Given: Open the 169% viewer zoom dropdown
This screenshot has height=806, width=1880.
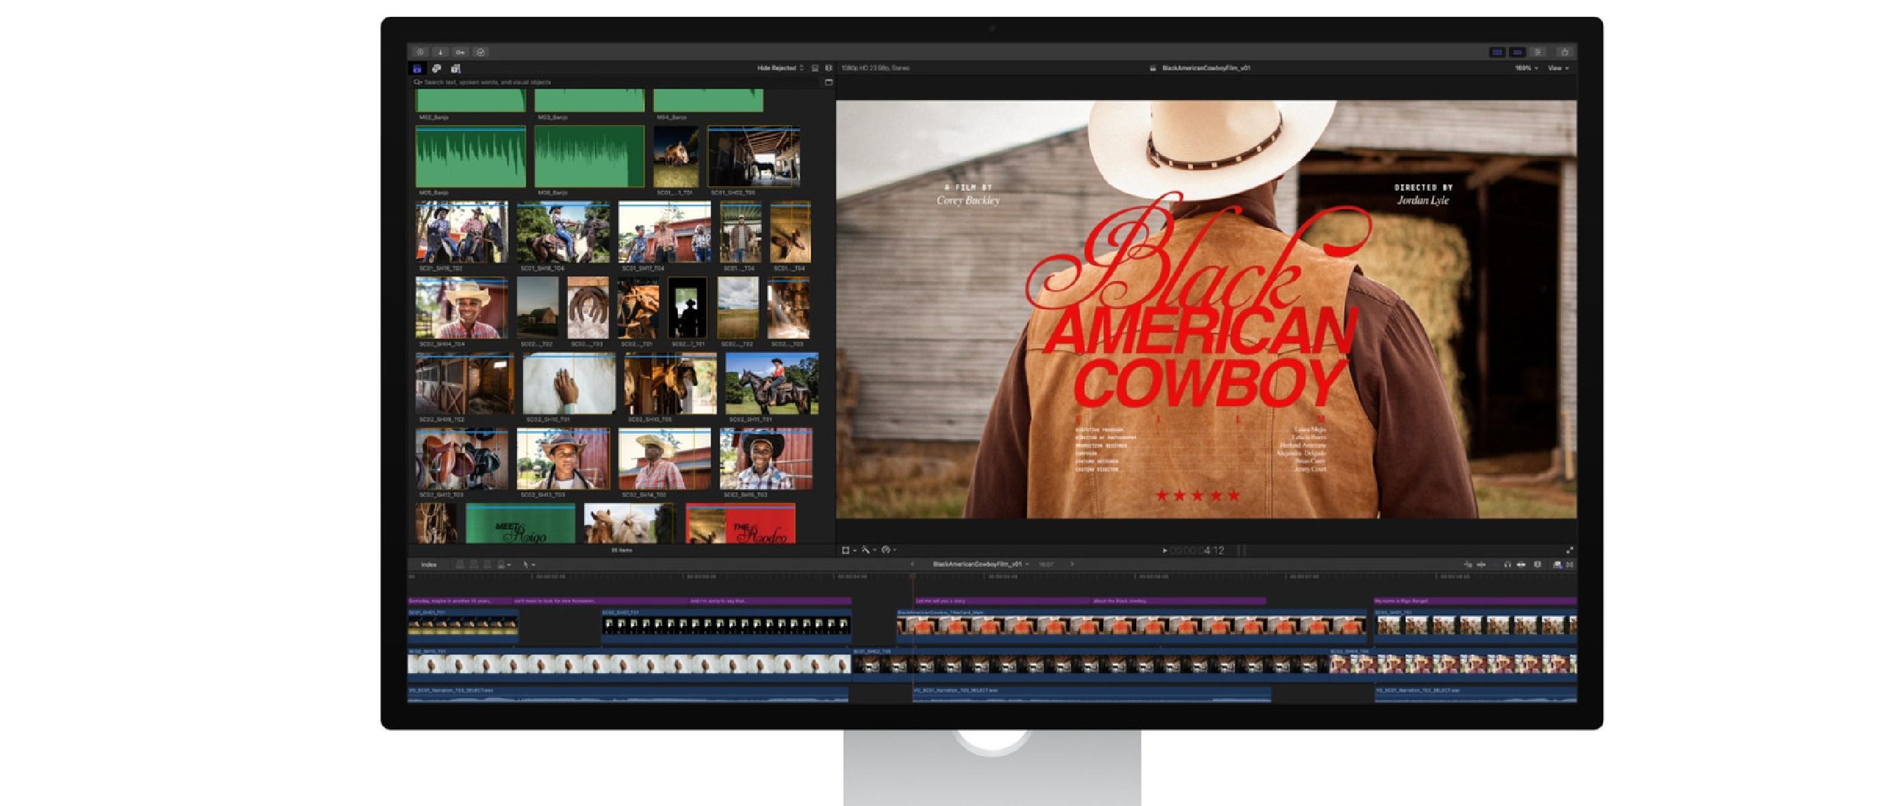Looking at the screenshot, I should [1526, 68].
